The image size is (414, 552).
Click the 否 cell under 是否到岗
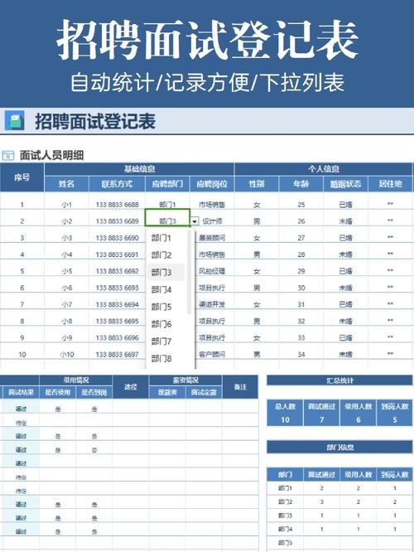tap(94, 450)
